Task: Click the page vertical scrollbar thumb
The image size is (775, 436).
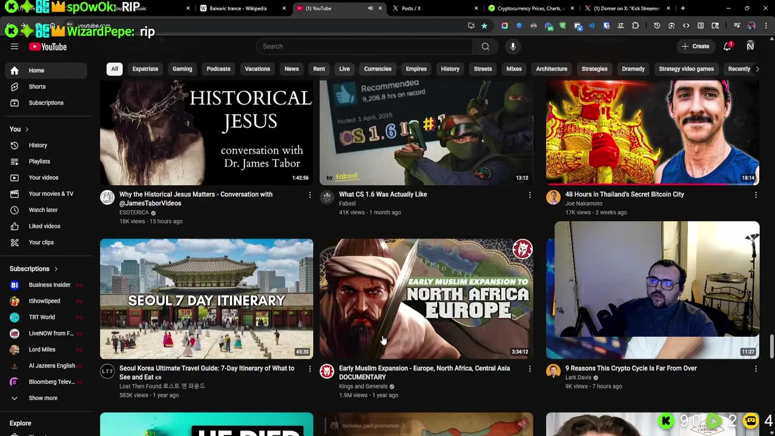Action: pos(771,346)
